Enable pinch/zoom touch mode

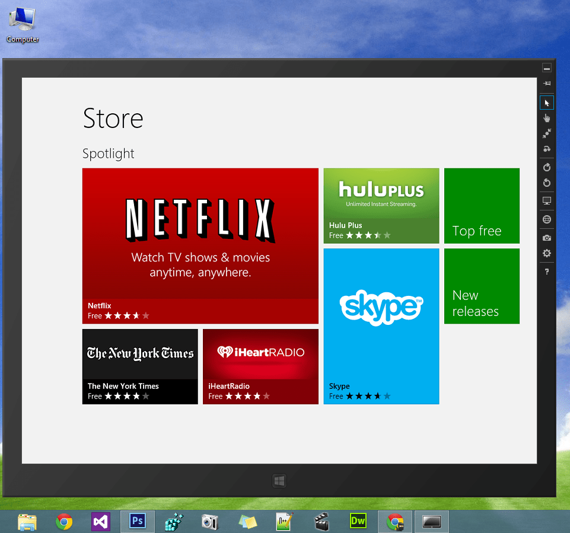(547, 133)
